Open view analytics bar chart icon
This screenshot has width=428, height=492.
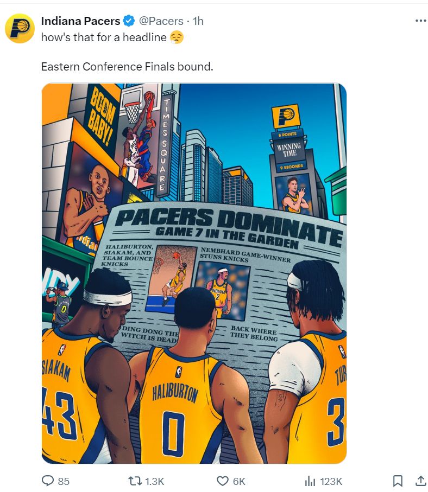click(x=310, y=481)
